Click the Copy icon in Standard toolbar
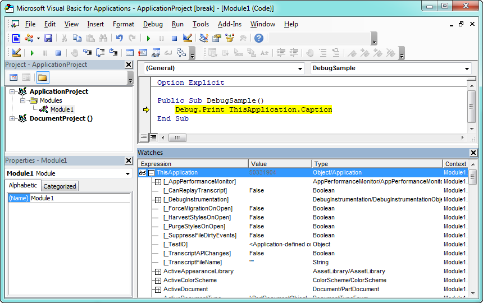The width and height of the screenshot is (483, 303). 77,38
